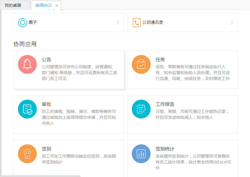Open the 任务 title link
The width and height of the screenshot is (250, 177).
160,60
